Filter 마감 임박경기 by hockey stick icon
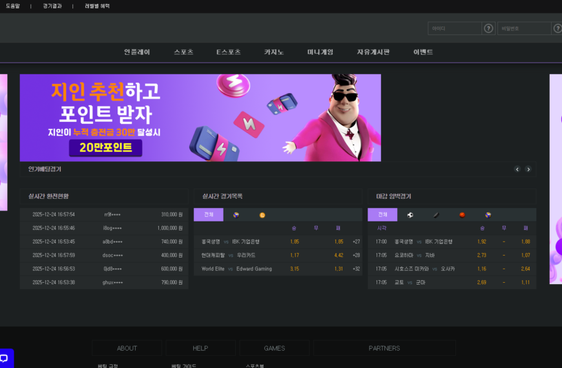 [x=436, y=215]
